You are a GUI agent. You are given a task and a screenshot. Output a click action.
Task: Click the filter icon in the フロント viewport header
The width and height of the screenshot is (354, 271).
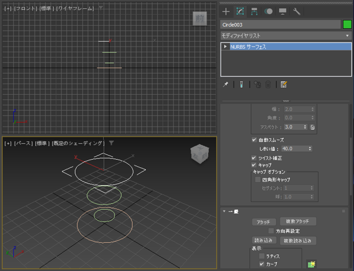101,8
